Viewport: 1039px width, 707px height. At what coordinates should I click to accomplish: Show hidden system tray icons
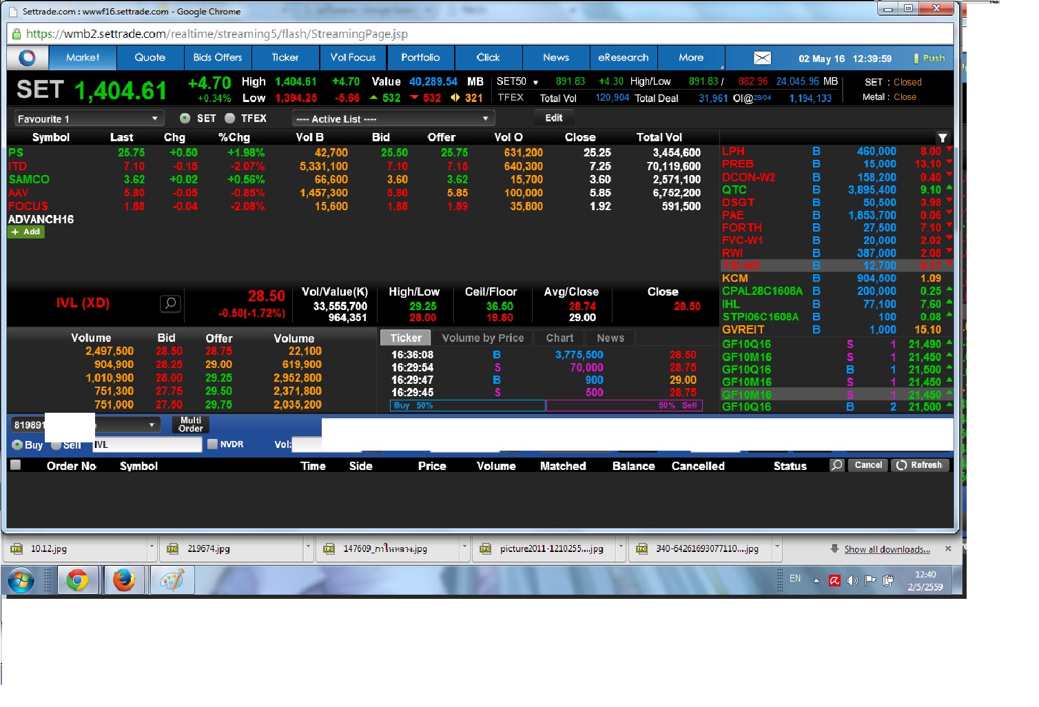pyautogui.click(x=816, y=581)
